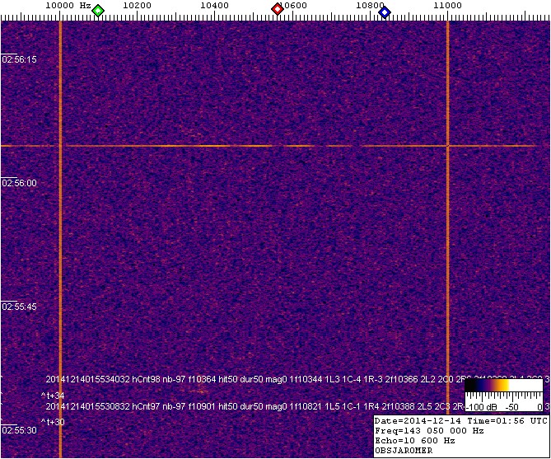Click the 10200 tick label on axis
Image resolution: width=551 pixels, height=459 pixels.
coord(138,6)
